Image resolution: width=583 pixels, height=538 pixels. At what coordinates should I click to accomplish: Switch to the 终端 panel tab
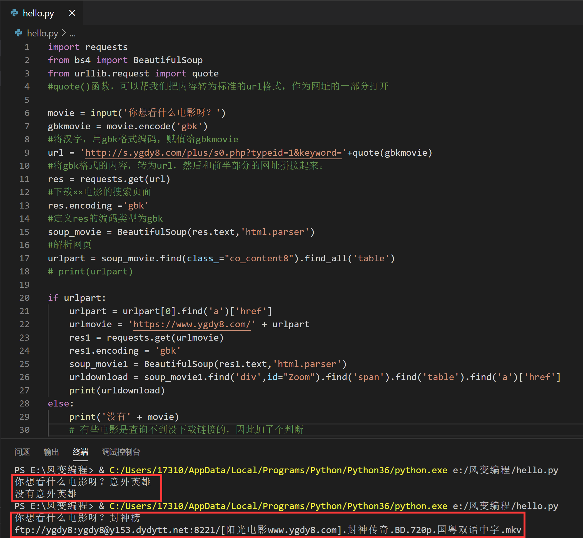tap(80, 452)
